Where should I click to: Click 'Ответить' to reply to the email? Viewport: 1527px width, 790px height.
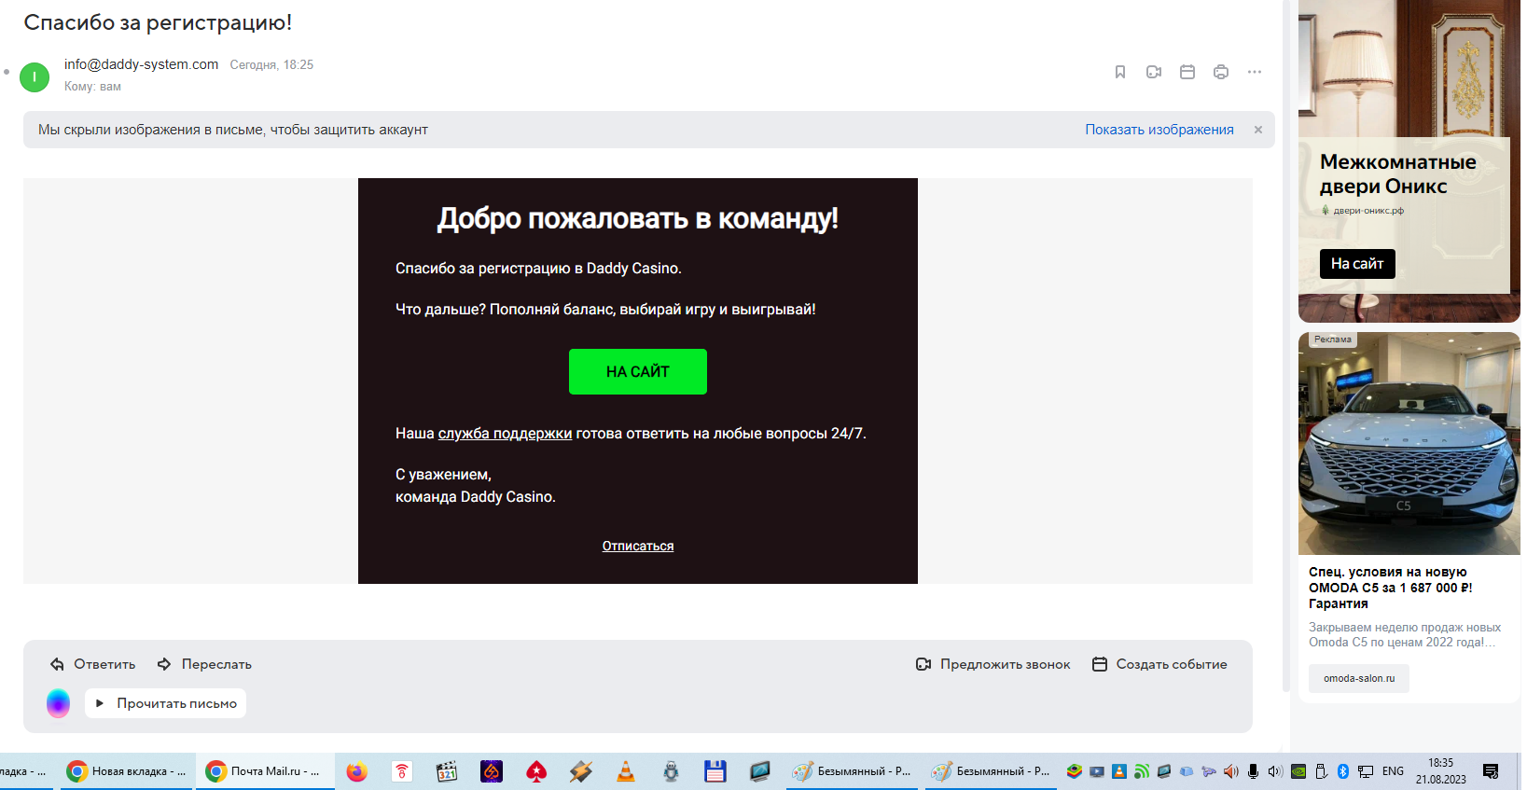[92, 664]
